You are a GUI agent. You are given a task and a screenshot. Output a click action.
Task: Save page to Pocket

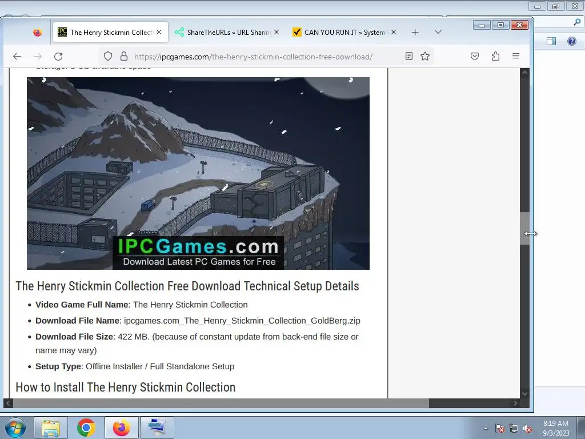coord(475,57)
